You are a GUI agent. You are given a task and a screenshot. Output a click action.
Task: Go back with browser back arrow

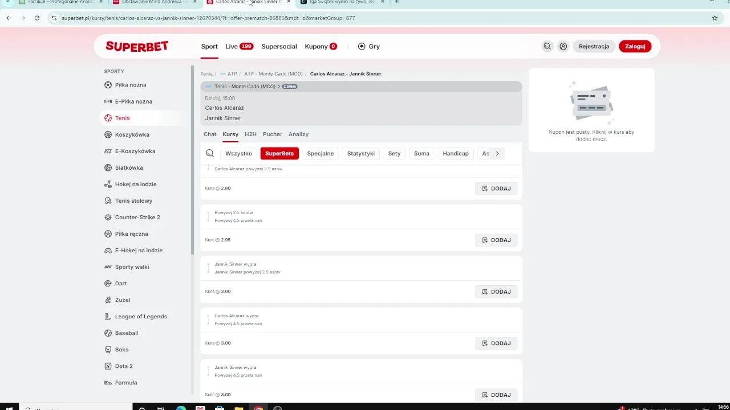click(x=9, y=18)
